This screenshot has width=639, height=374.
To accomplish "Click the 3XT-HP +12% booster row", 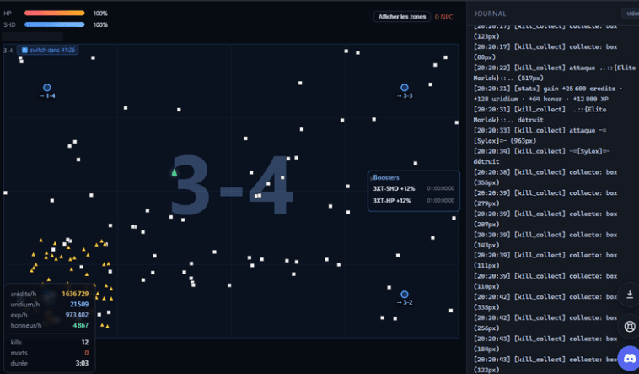I will click(414, 201).
